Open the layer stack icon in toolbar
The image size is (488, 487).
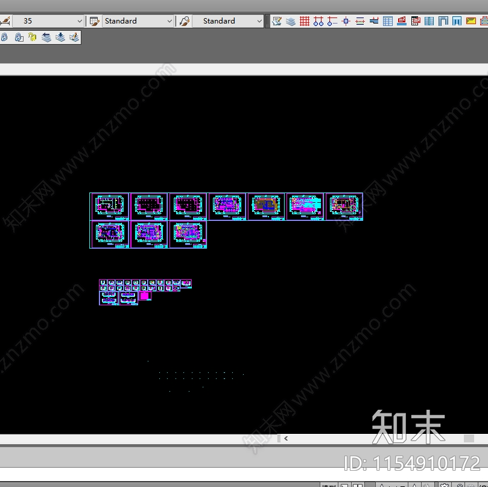(291, 22)
